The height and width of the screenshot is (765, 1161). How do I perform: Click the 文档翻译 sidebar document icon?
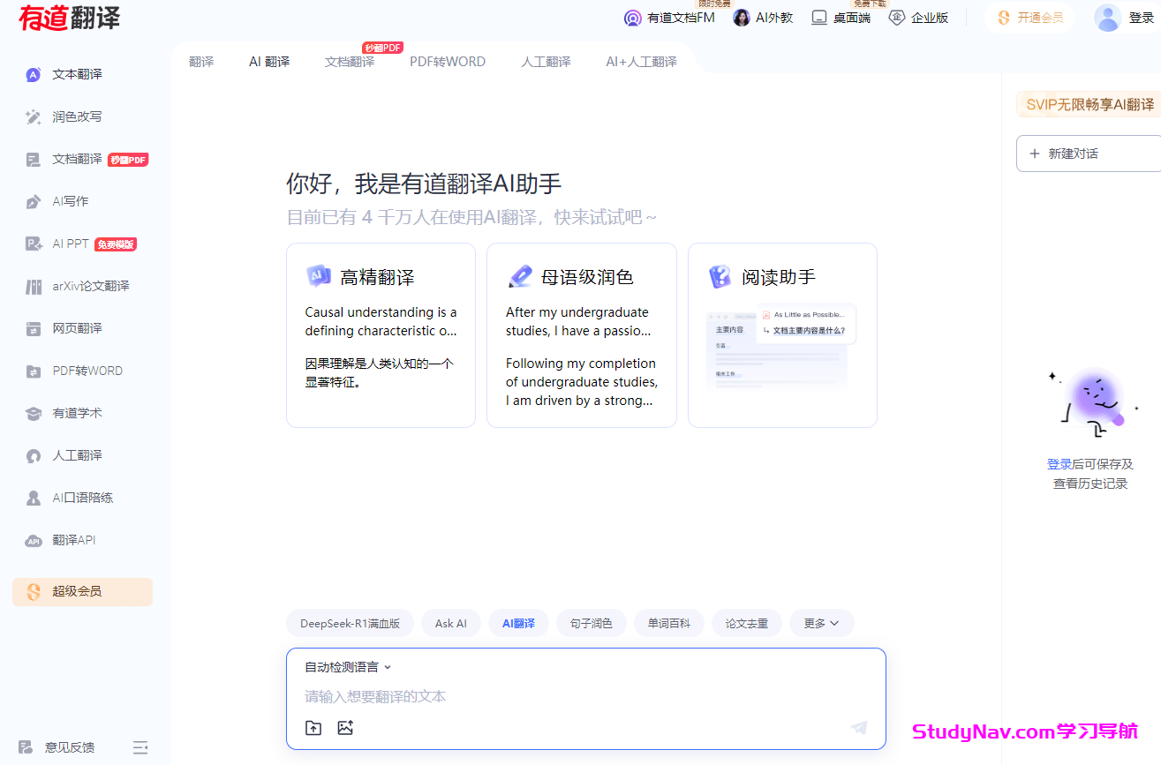point(34,160)
